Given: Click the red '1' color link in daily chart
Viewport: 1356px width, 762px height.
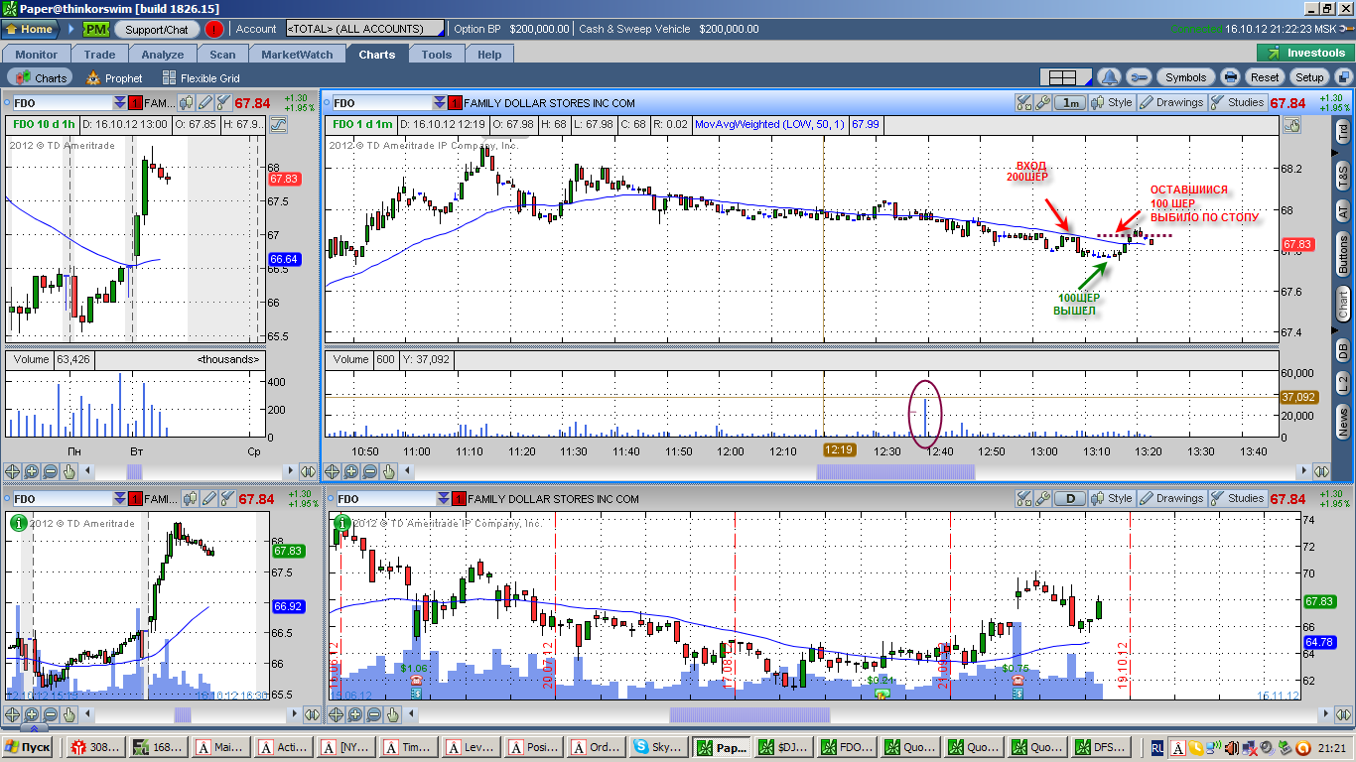Looking at the screenshot, I should point(459,498).
